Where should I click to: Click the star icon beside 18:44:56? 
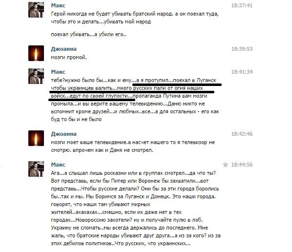[225, 165]
